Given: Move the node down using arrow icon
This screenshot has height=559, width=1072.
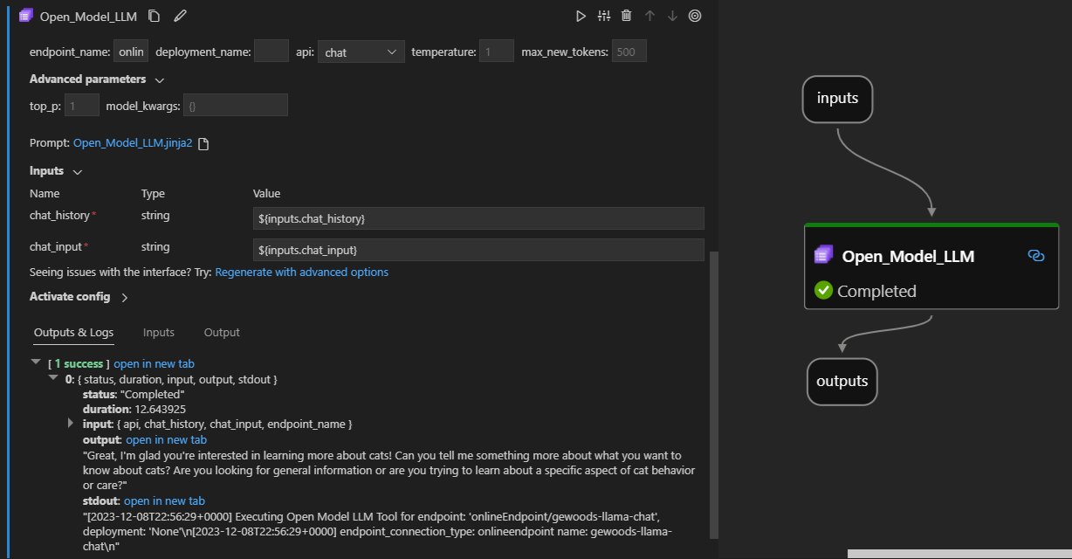Looking at the screenshot, I should point(670,15).
